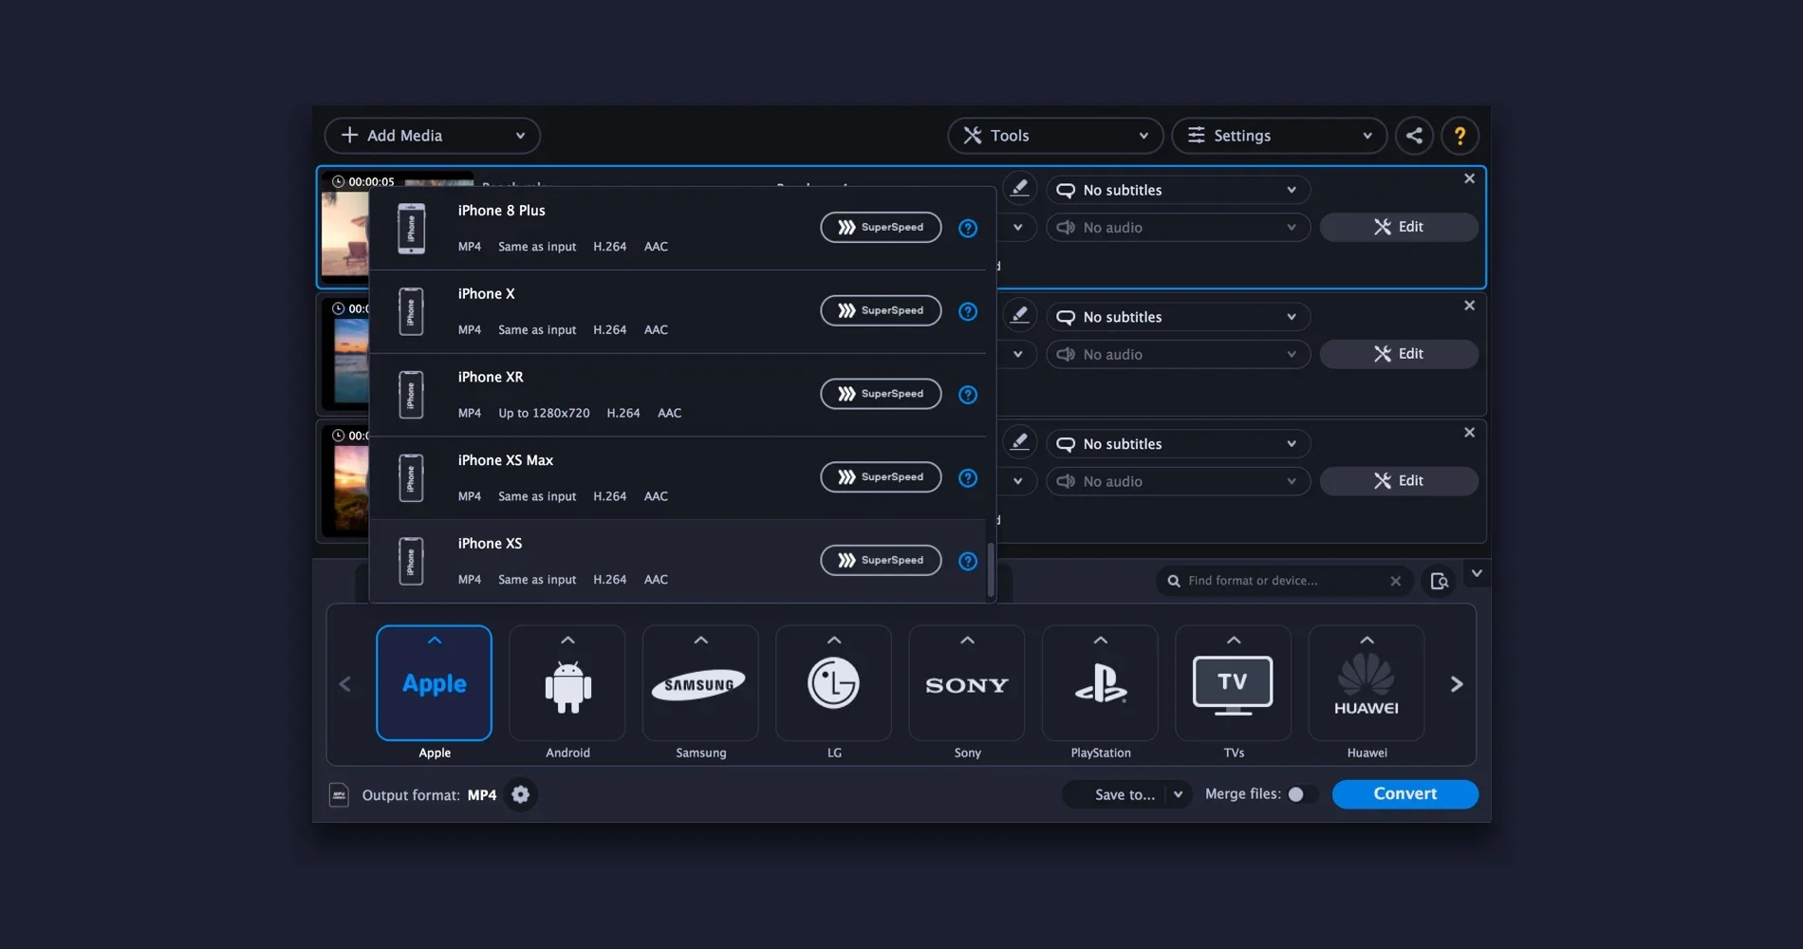The height and width of the screenshot is (949, 1803).
Task: Toggle the Merge files switch
Action: 1301,794
